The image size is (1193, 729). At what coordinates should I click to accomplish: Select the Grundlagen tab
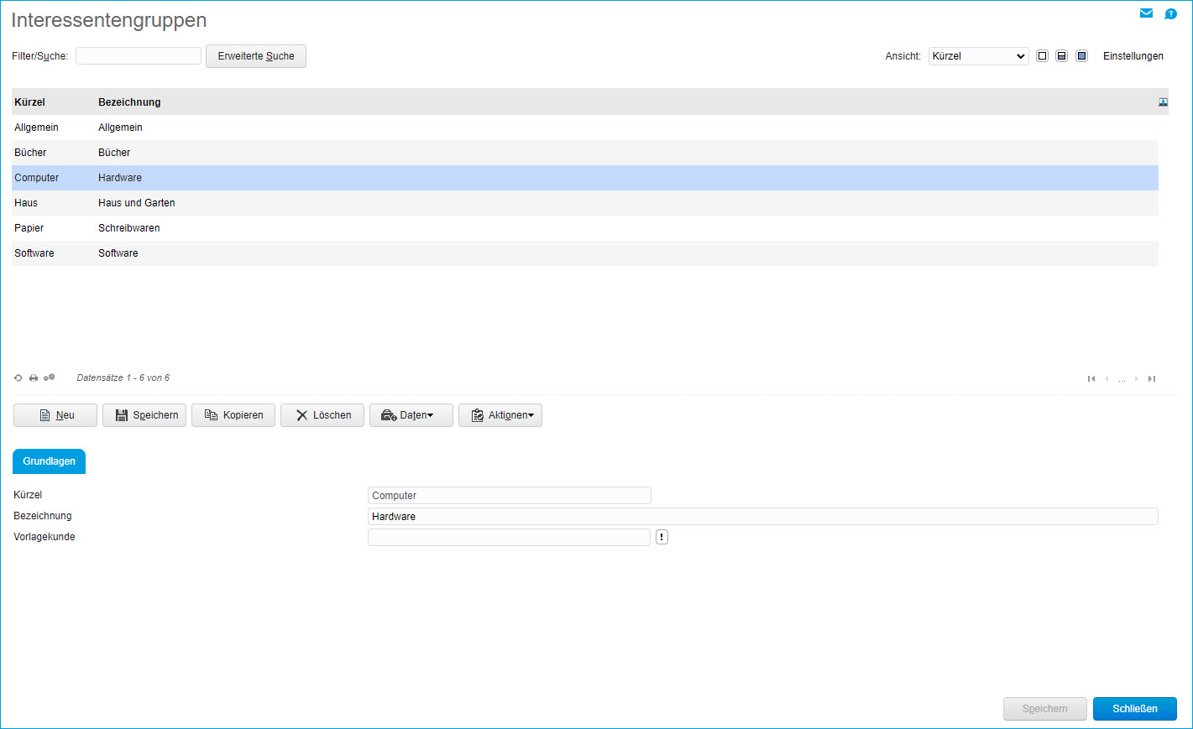click(x=49, y=461)
